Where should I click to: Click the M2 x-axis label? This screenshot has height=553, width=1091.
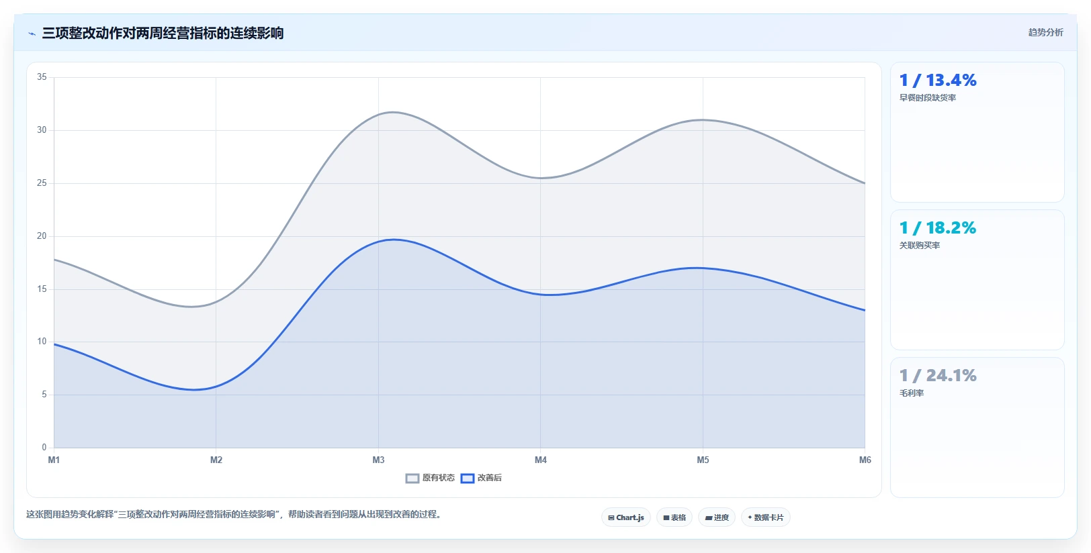216,460
